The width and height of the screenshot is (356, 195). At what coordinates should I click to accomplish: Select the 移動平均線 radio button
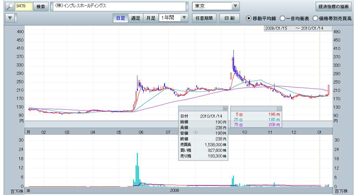249,18
